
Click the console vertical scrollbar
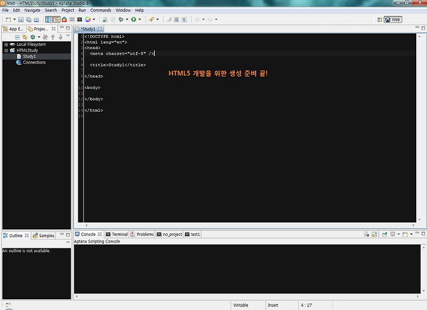(x=423, y=269)
